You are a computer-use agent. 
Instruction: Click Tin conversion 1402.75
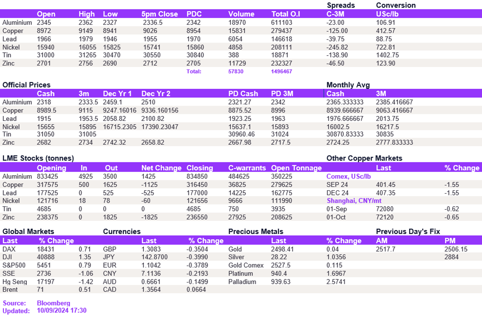[387, 55]
